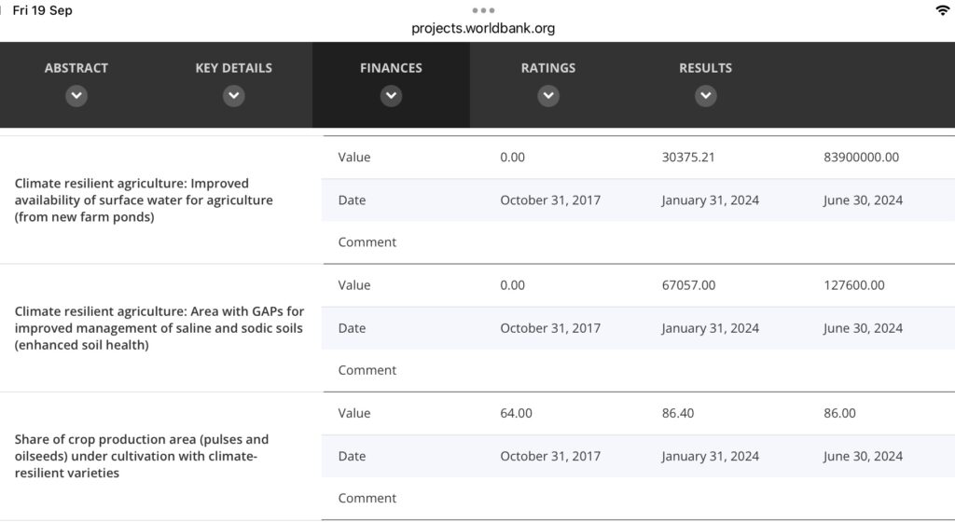The width and height of the screenshot is (955, 523).
Task: Tap the three-dot multitasking icon
Action: pyautogui.click(x=483, y=10)
